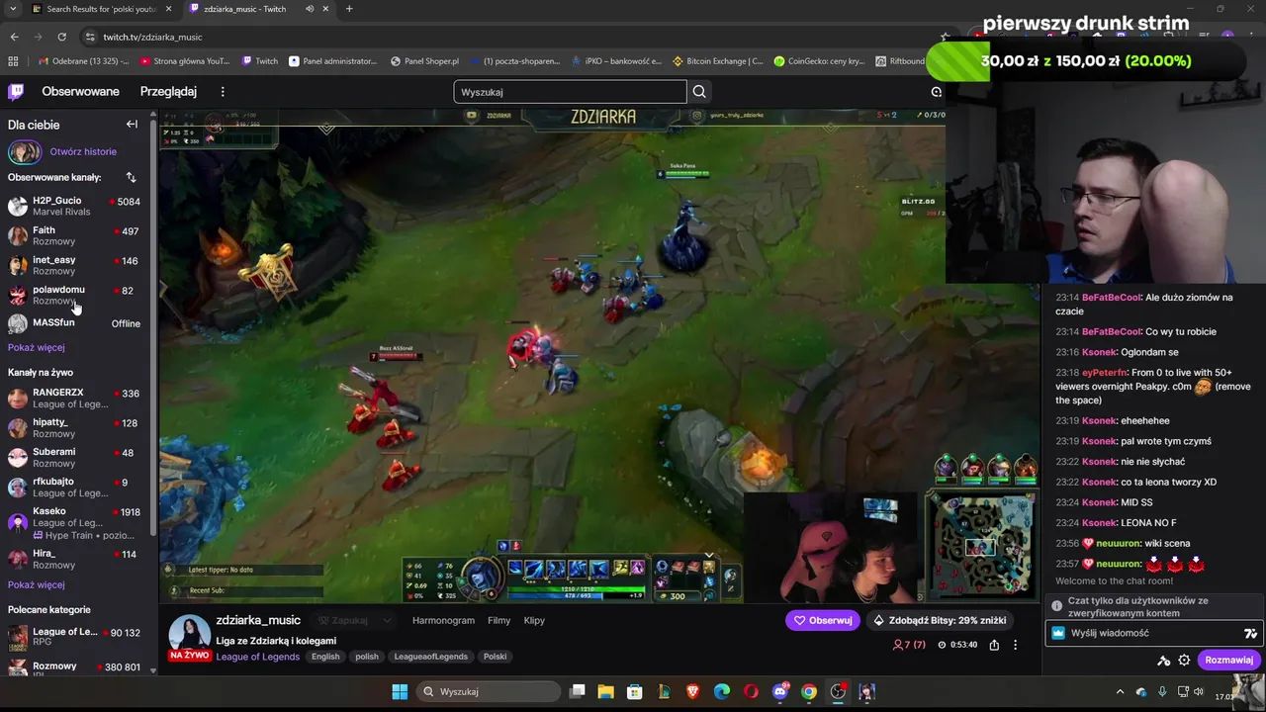This screenshot has height=712, width=1266.
Task: Toggle the Zapukaj button
Action: pos(343,620)
